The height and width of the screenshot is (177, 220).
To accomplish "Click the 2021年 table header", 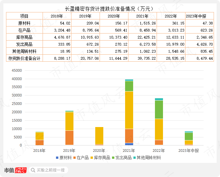I will pyautogui.click(x=143, y=16).
